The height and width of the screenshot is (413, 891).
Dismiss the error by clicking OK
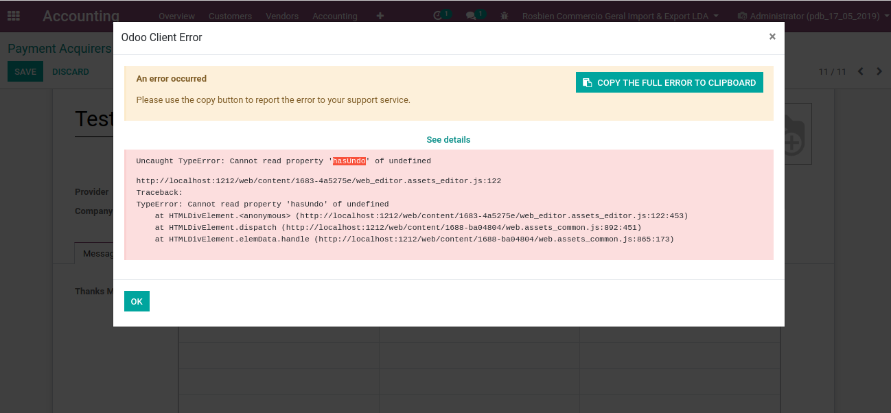[x=137, y=300]
